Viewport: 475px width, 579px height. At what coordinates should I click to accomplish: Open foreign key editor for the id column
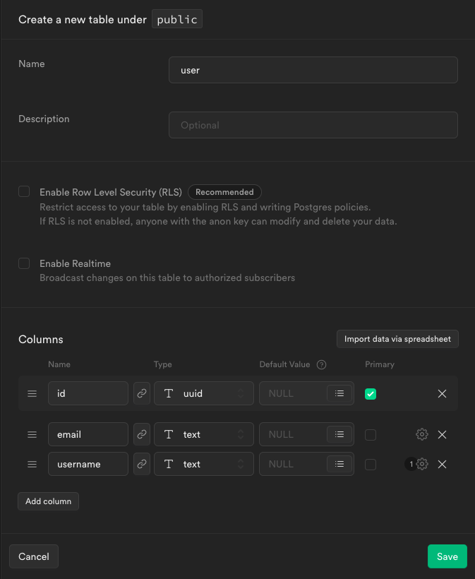coord(142,393)
